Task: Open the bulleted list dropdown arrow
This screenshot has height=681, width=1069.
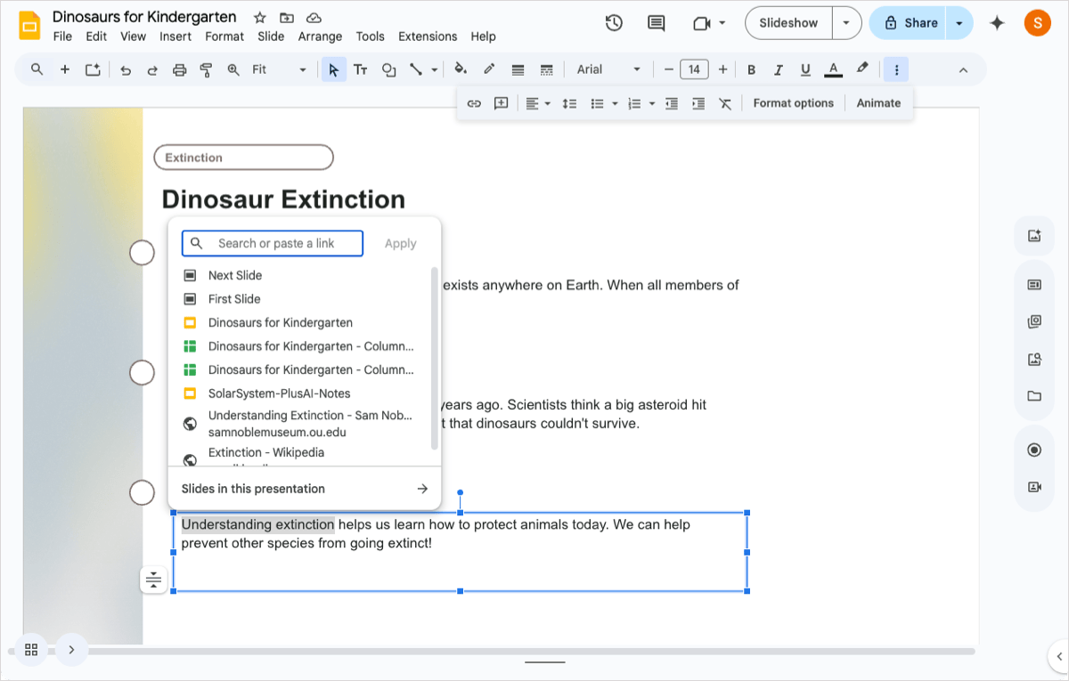Action: (615, 103)
